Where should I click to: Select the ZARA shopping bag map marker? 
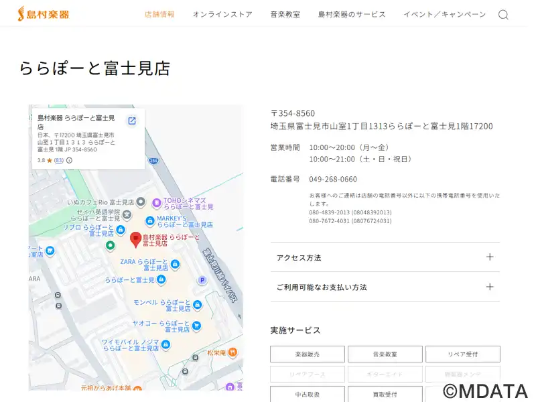[175, 264]
